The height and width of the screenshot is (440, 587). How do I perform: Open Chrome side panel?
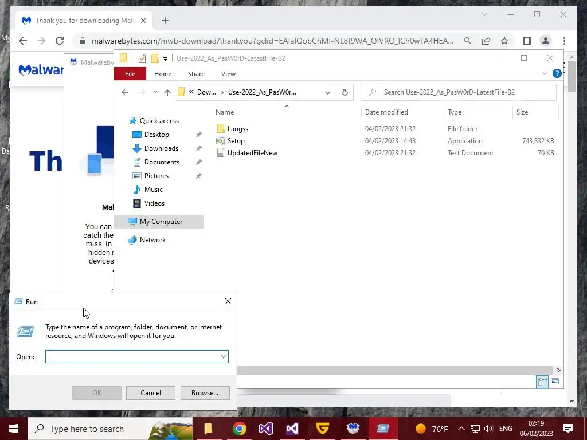(527, 41)
